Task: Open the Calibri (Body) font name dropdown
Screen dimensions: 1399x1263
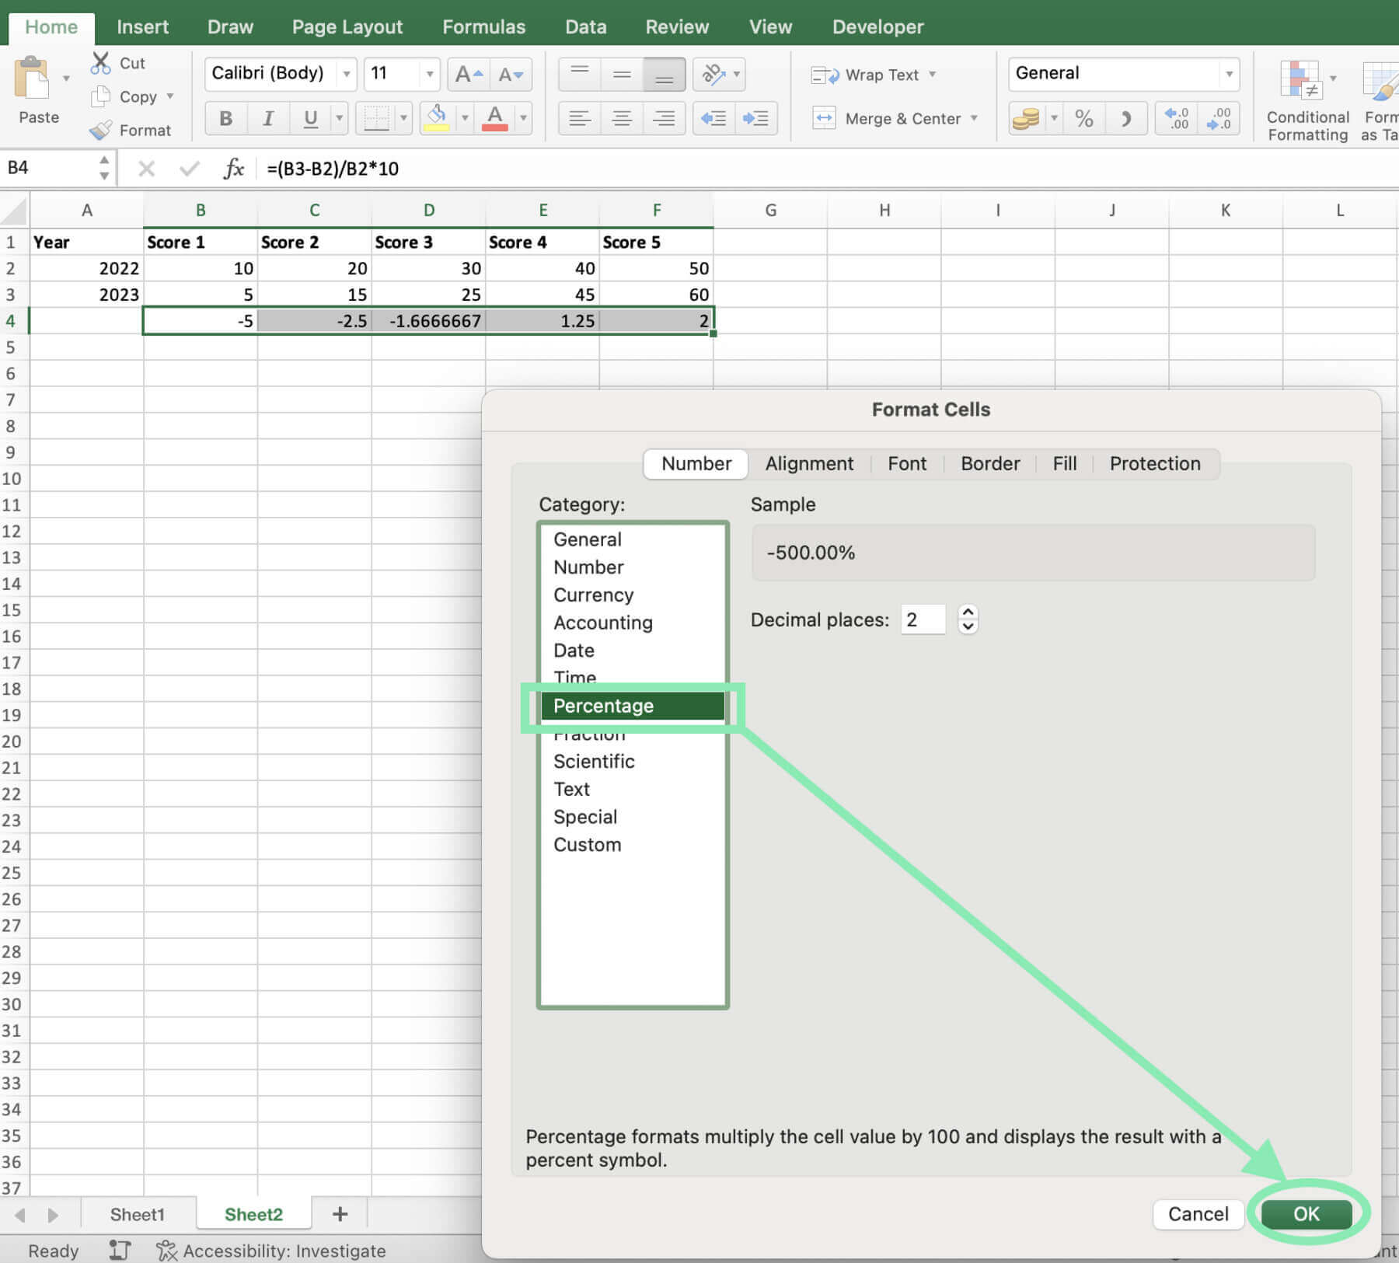Action: pos(347,75)
